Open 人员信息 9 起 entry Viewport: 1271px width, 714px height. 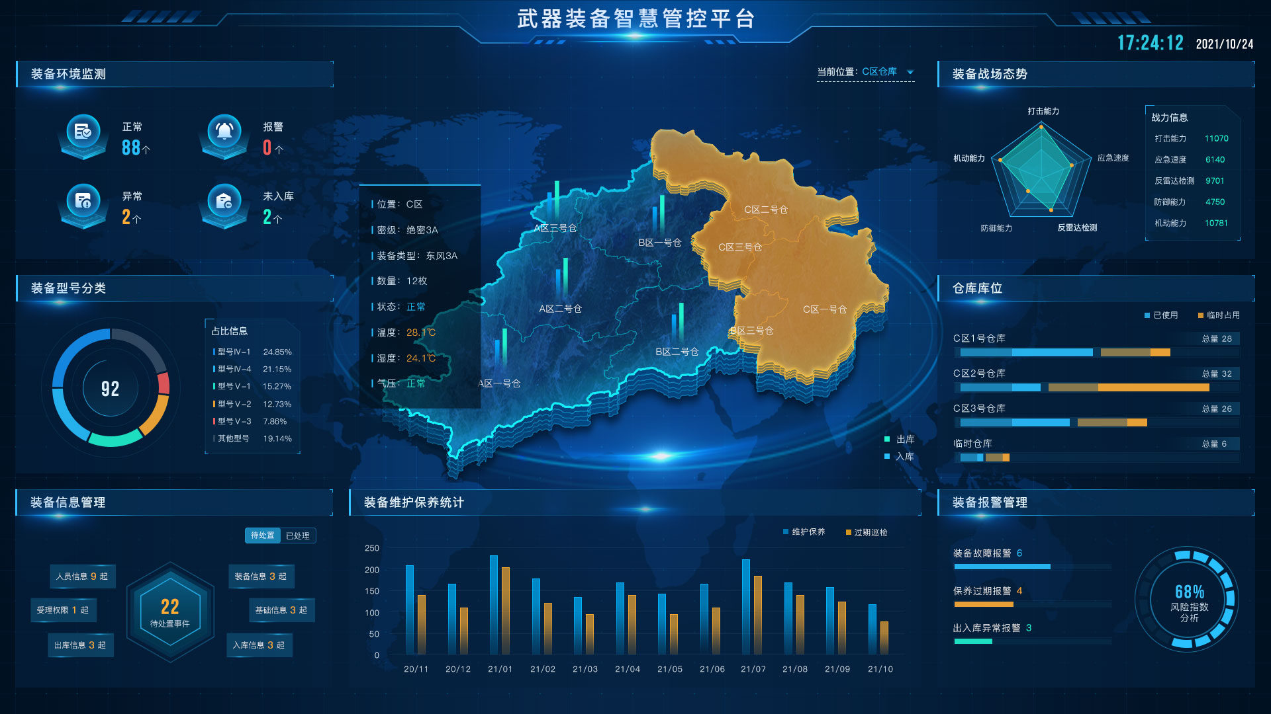click(x=82, y=576)
